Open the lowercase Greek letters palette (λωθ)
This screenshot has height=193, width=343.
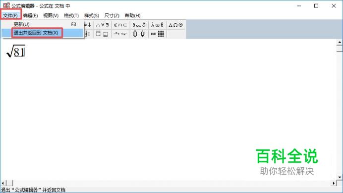158,25
